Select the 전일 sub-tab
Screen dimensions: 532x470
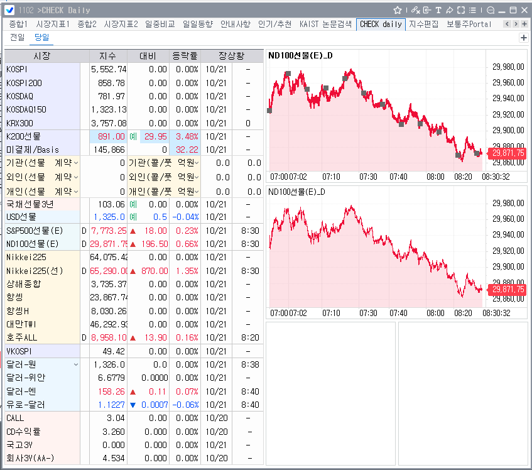(18, 37)
